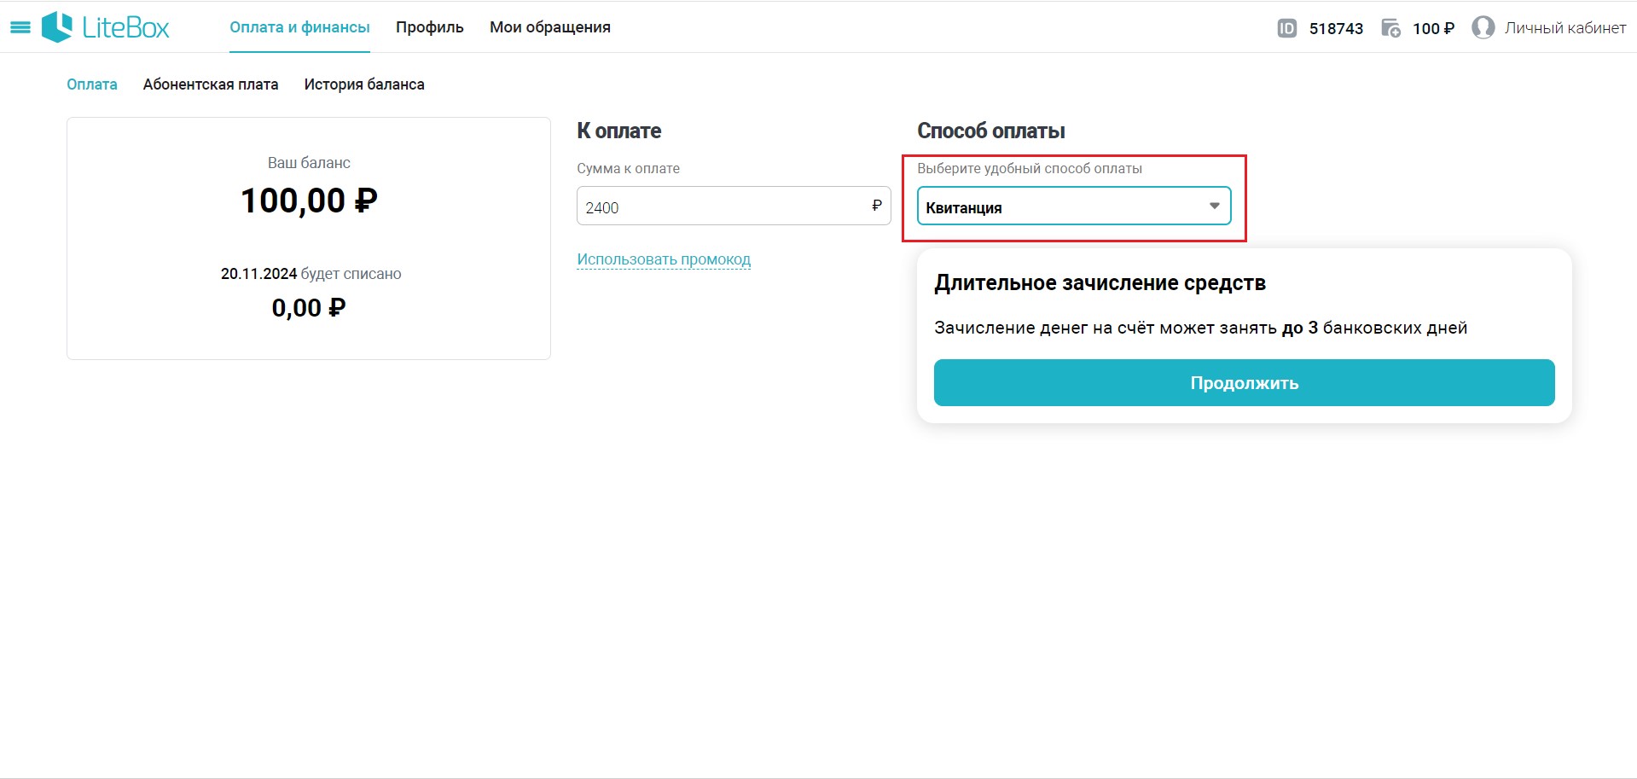Open the Абонентская плата sub-tab
This screenshot has height=779, width=1637.
[211, 84]
